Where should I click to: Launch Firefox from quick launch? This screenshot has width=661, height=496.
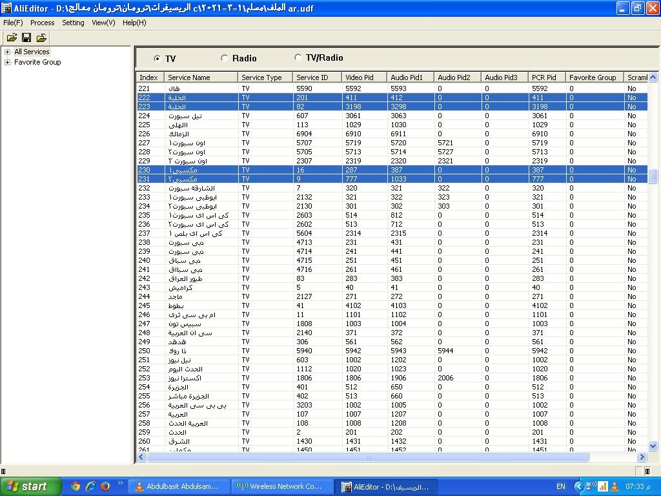[105, 486]
